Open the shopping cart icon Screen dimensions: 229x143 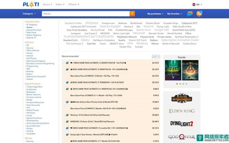point(199,14)
